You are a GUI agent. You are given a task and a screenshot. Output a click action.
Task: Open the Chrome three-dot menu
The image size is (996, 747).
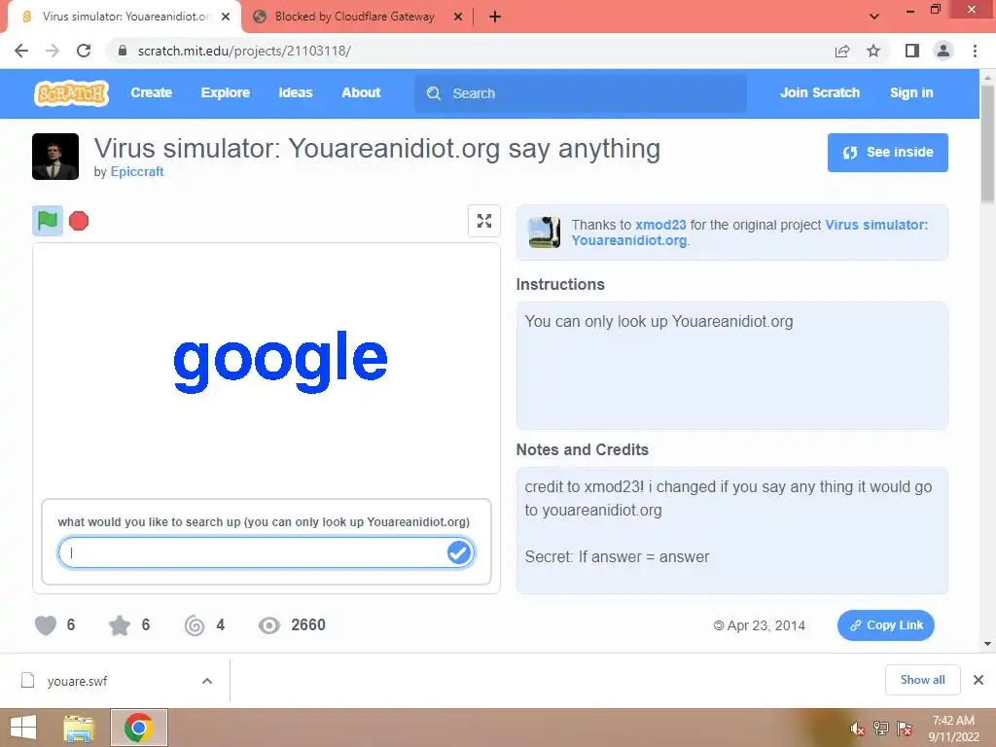coord(975,51)
